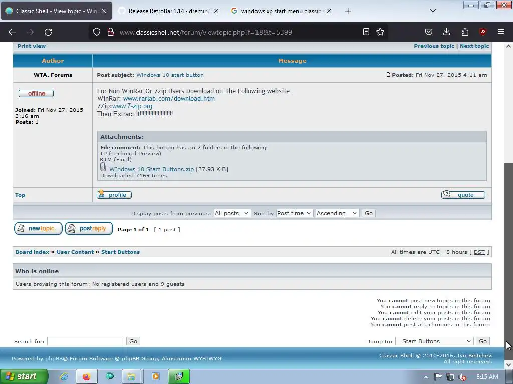Jump to Top of page link
The image size is (513, 384).
coord(20,195)
